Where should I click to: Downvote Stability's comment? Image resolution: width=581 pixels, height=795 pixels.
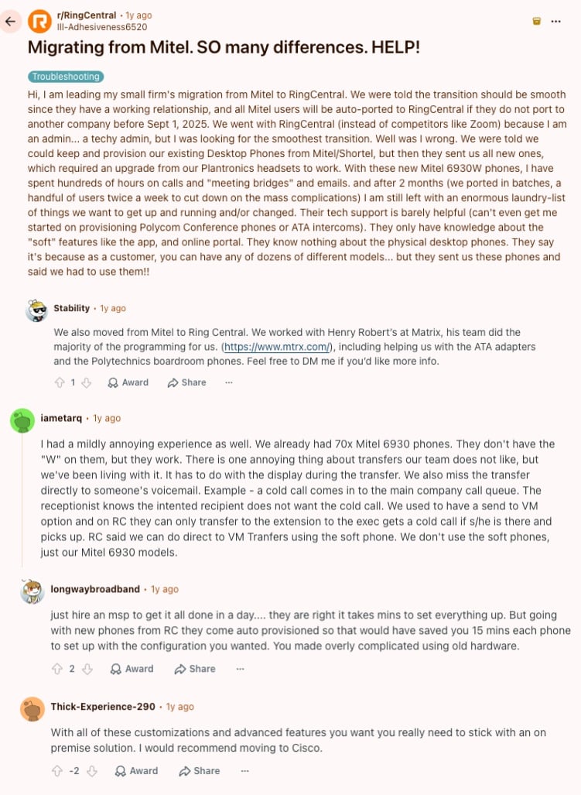(x=87, y=382)
